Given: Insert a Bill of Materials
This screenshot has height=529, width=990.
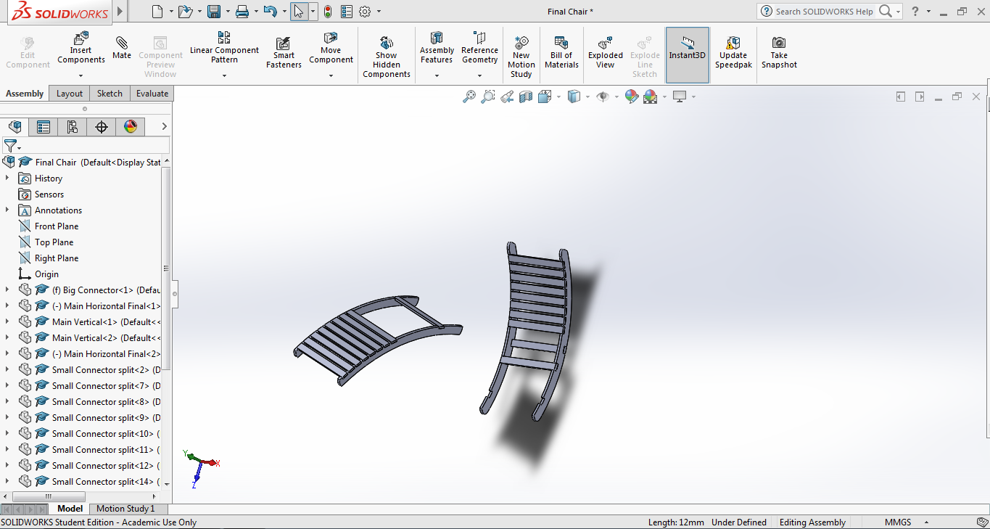Looking at the screenshot, I should click(561, 52).
